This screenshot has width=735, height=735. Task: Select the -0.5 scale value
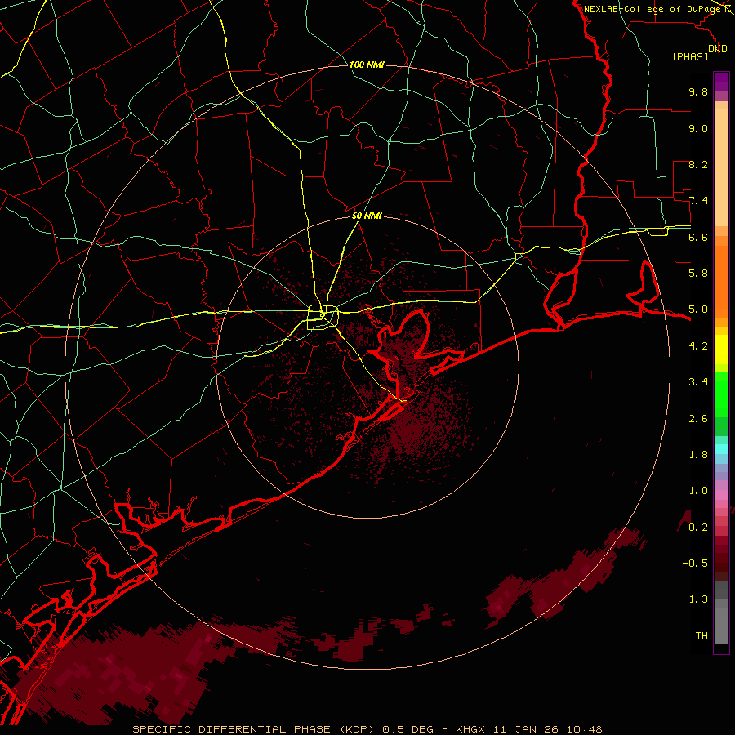pyautogui.click(x=695, y=563)
